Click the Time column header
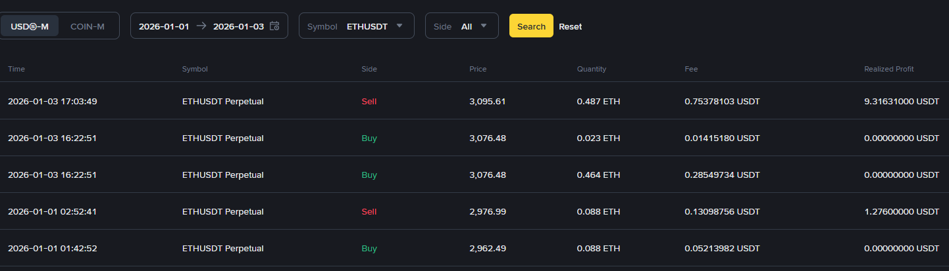This screenshot has width=949, height=271. (16, 69)
